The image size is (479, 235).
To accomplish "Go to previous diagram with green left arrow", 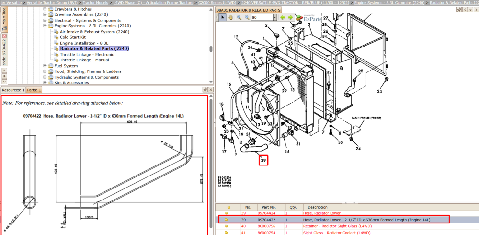I will tap(283, 17).
